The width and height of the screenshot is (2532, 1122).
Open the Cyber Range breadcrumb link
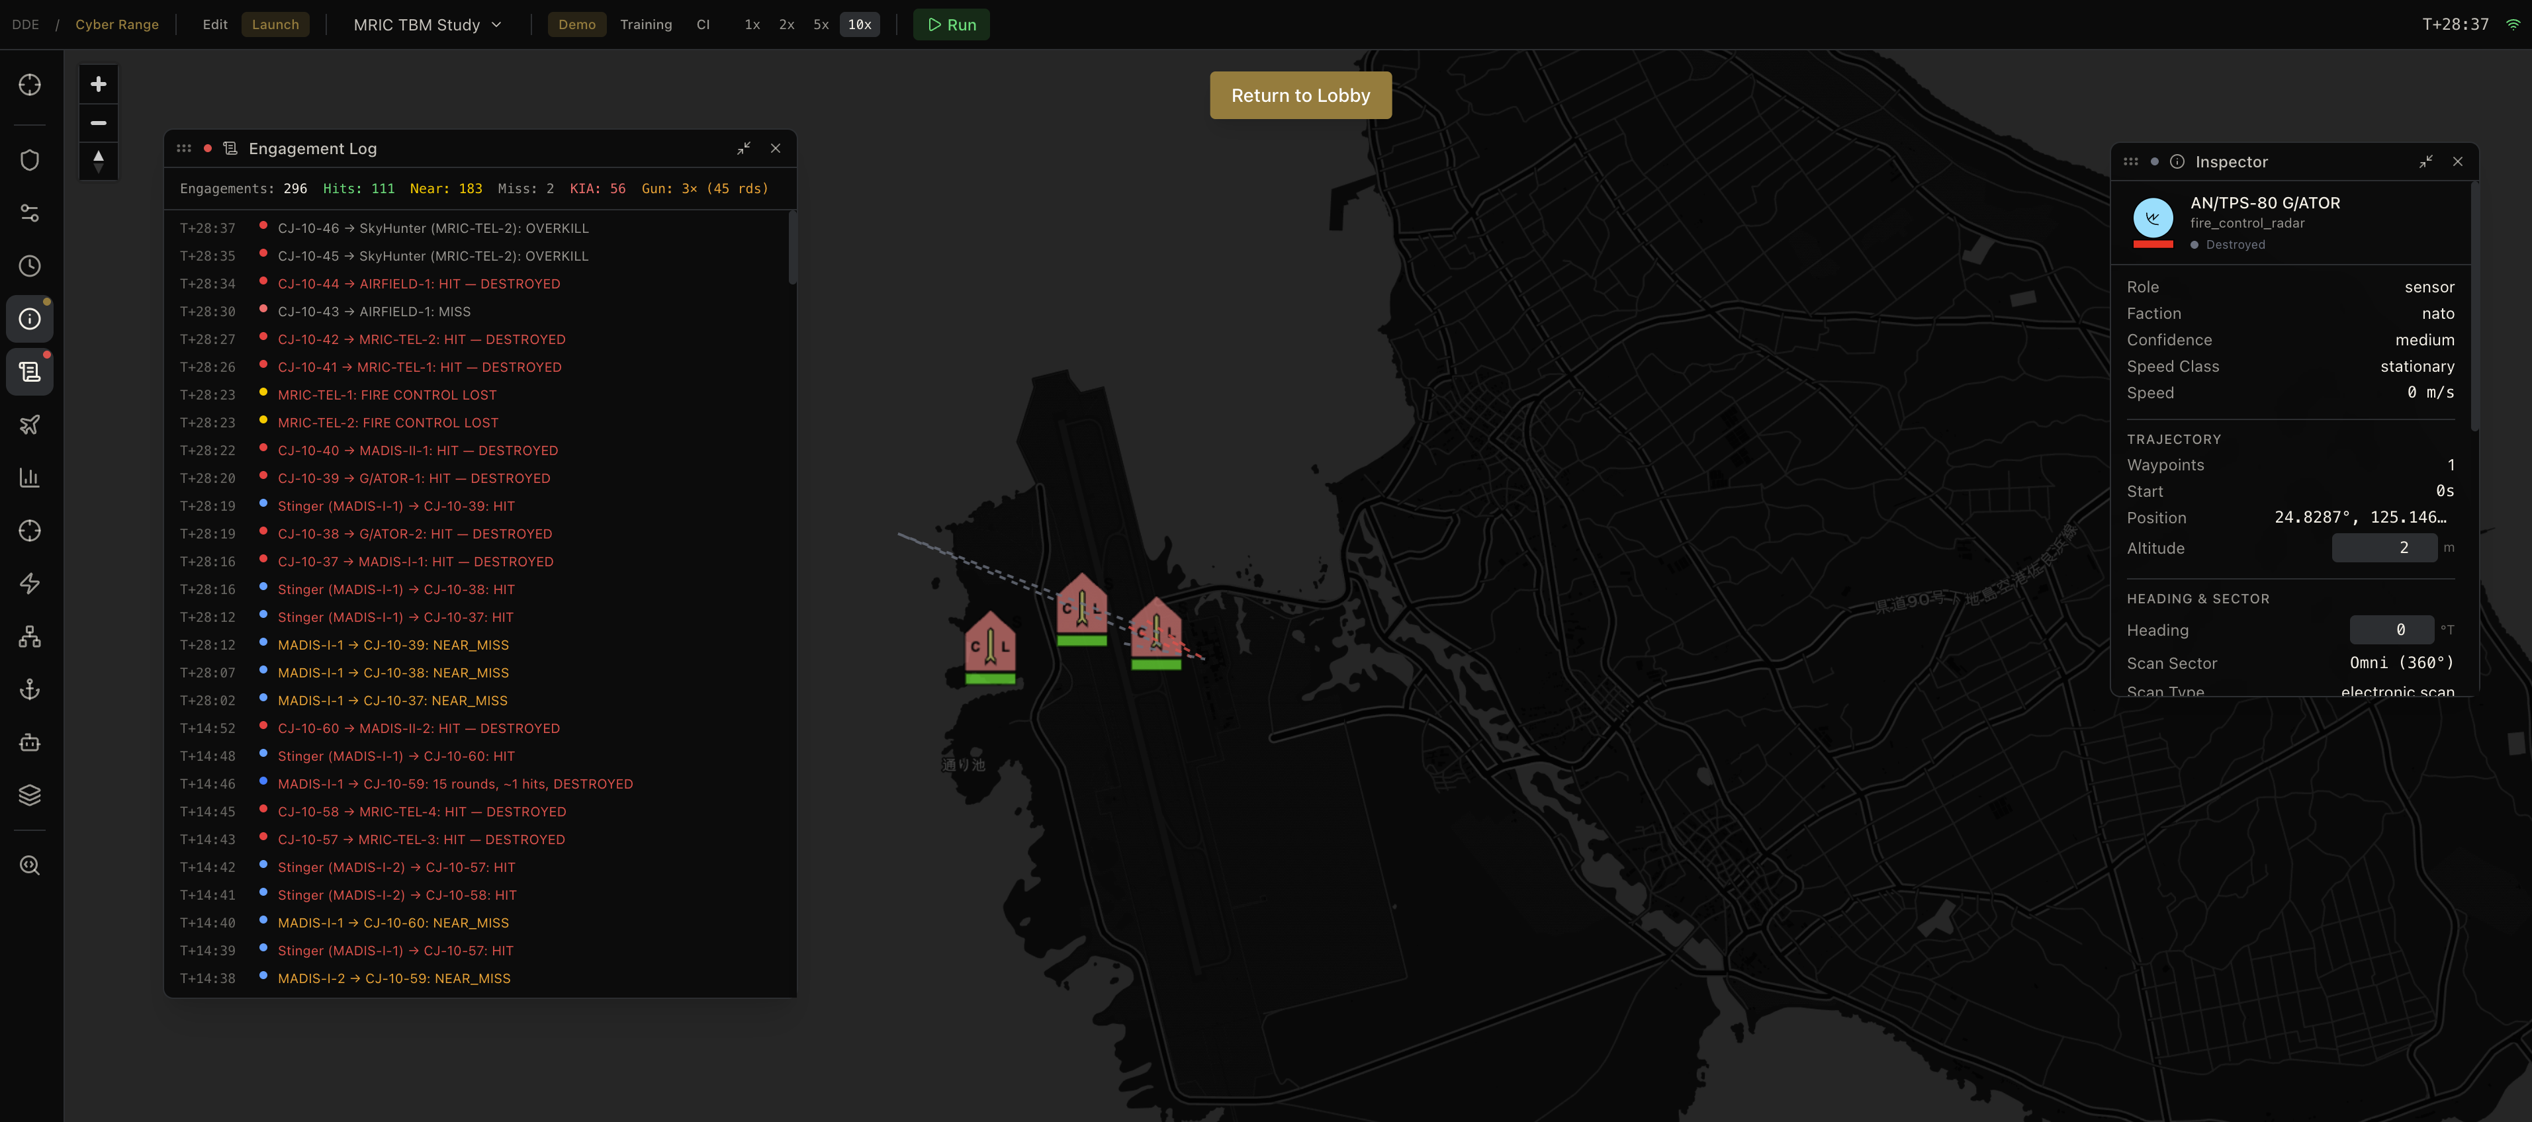coord(117,24)
